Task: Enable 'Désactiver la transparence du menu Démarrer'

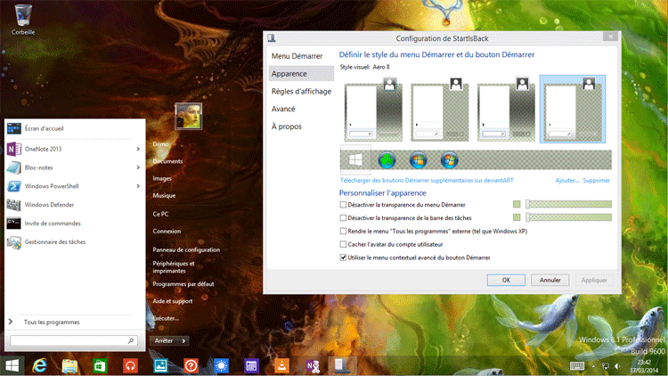Action: pos(344,204)
